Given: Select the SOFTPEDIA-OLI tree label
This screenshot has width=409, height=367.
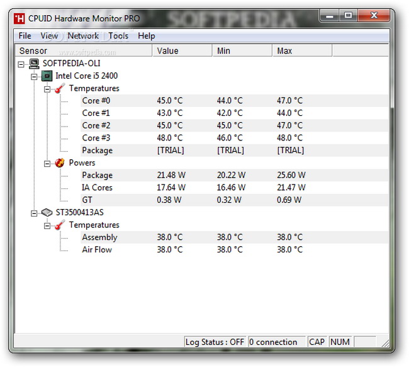Looking at the screenshot, I should click(x=72, y=64).
